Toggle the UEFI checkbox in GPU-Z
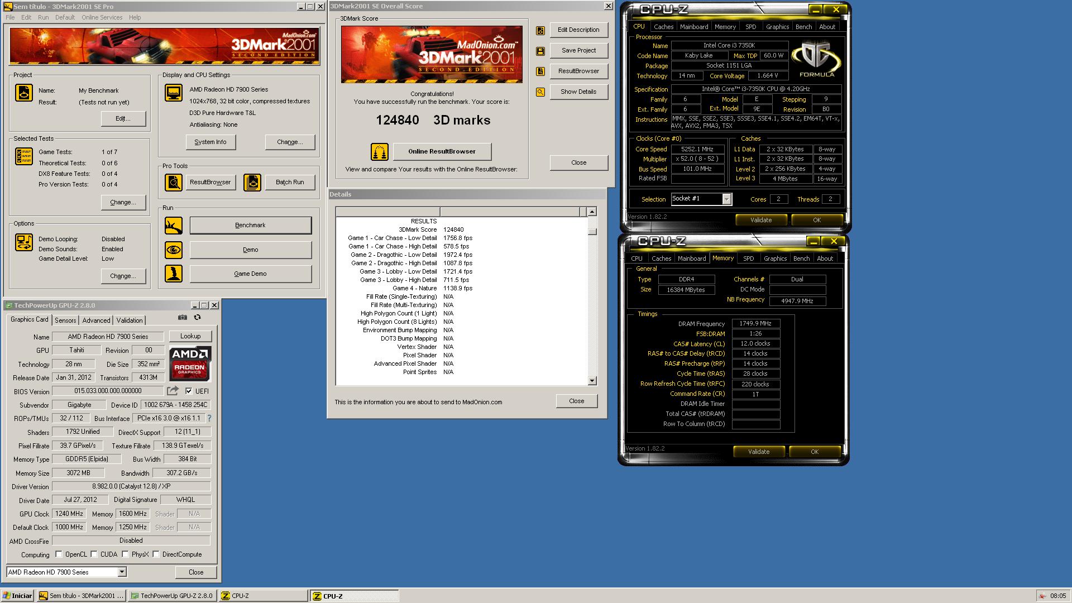Image resolution: width=1072 pixels, height=603 pixels. (x=189, y=391)
